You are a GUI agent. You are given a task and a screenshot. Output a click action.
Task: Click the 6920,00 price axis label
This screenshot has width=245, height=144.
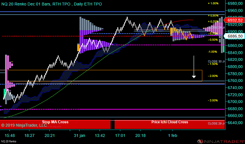point(235,25)
